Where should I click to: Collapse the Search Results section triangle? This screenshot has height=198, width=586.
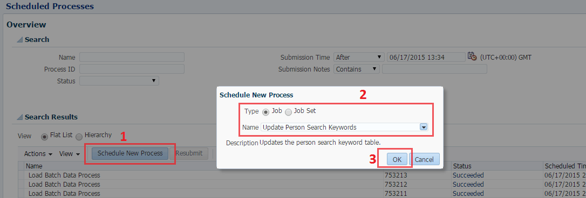pos(20,117)
